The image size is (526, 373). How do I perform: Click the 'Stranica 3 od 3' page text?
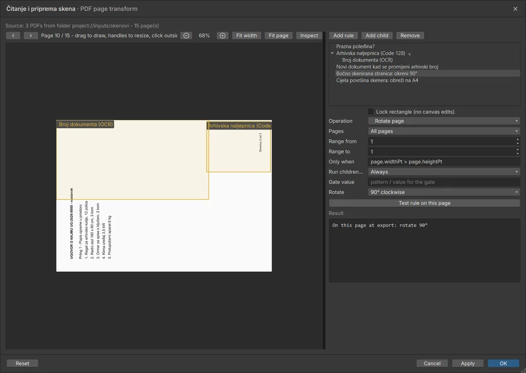pyautogui.click(x=260, y=142)
